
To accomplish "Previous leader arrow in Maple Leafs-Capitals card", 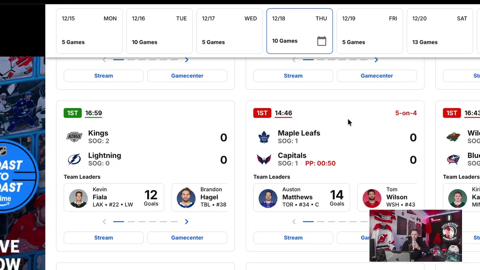I will (x=294, y=222).
